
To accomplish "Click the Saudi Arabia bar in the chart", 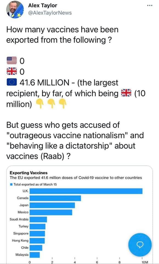I will coord(38,219).
